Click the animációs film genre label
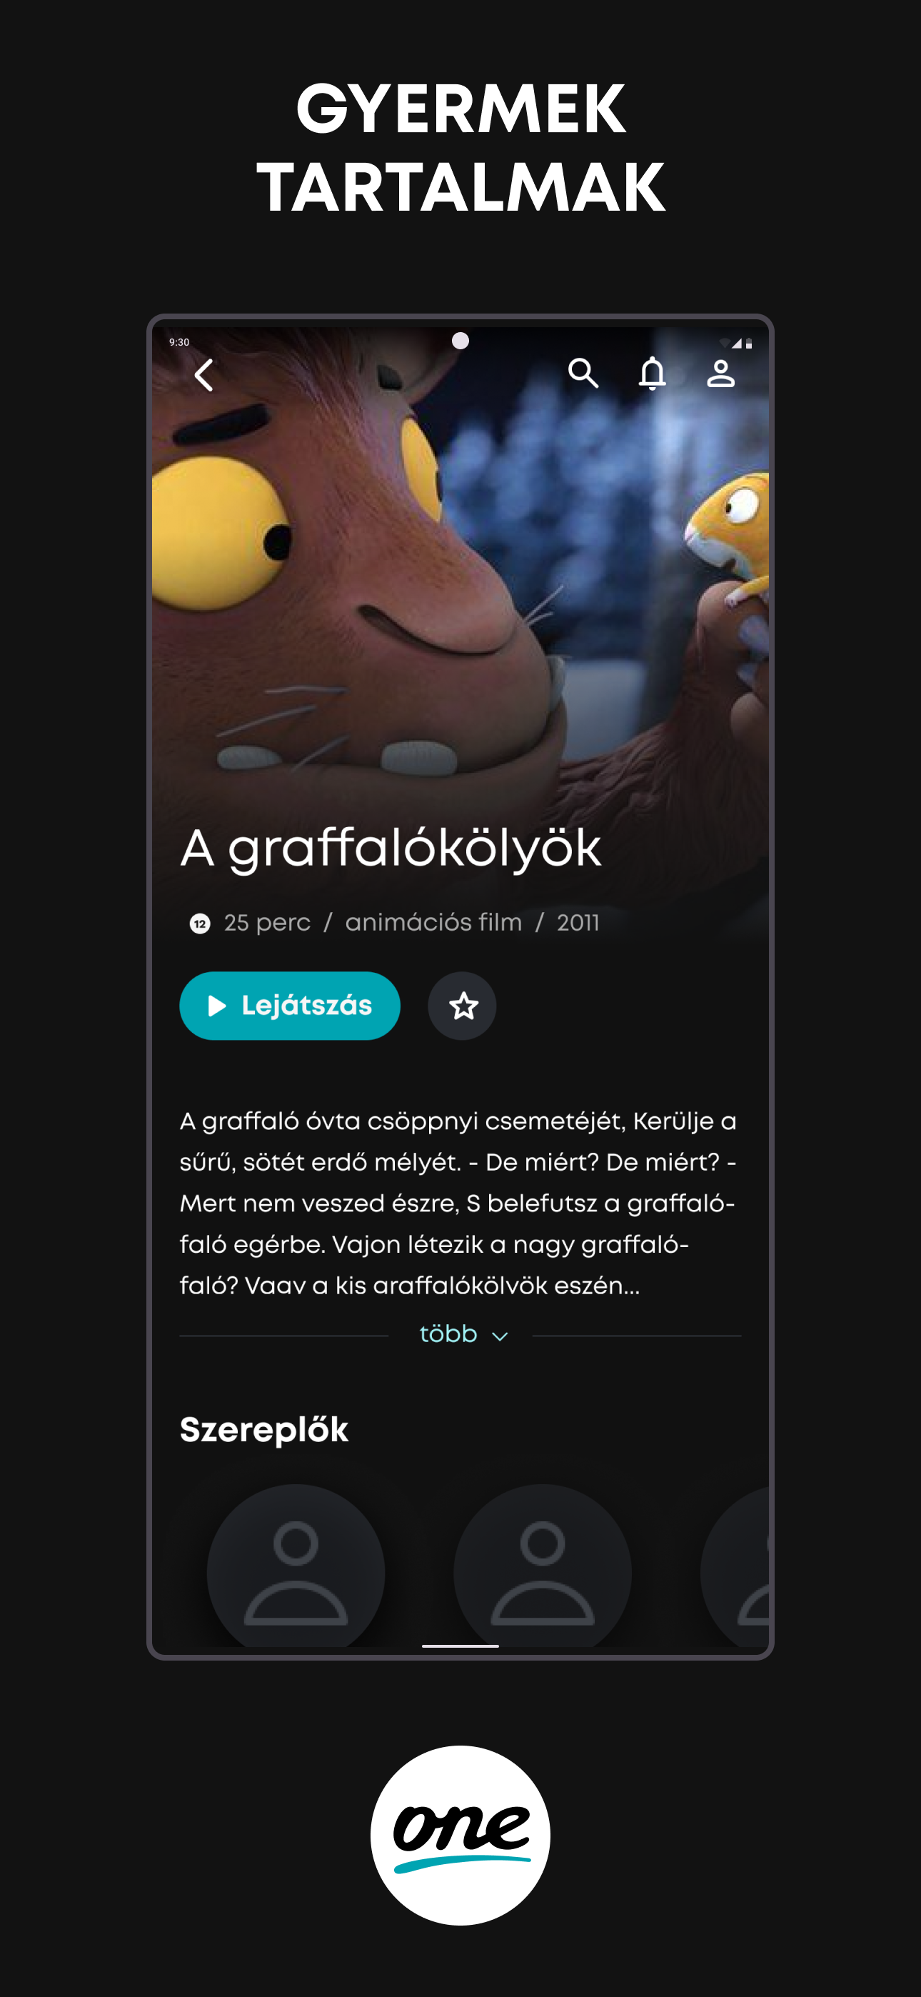 click(x=433, y=923)
